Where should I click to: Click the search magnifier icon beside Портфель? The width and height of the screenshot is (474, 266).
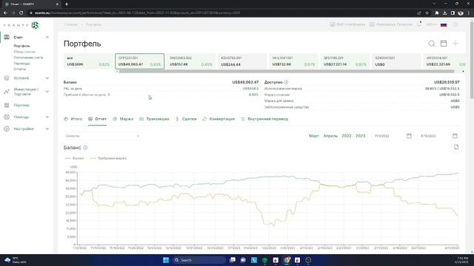click(432, 44)
